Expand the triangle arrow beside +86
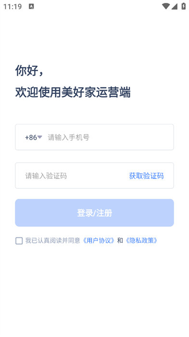The image size is (189, 337). coord(40,137)
